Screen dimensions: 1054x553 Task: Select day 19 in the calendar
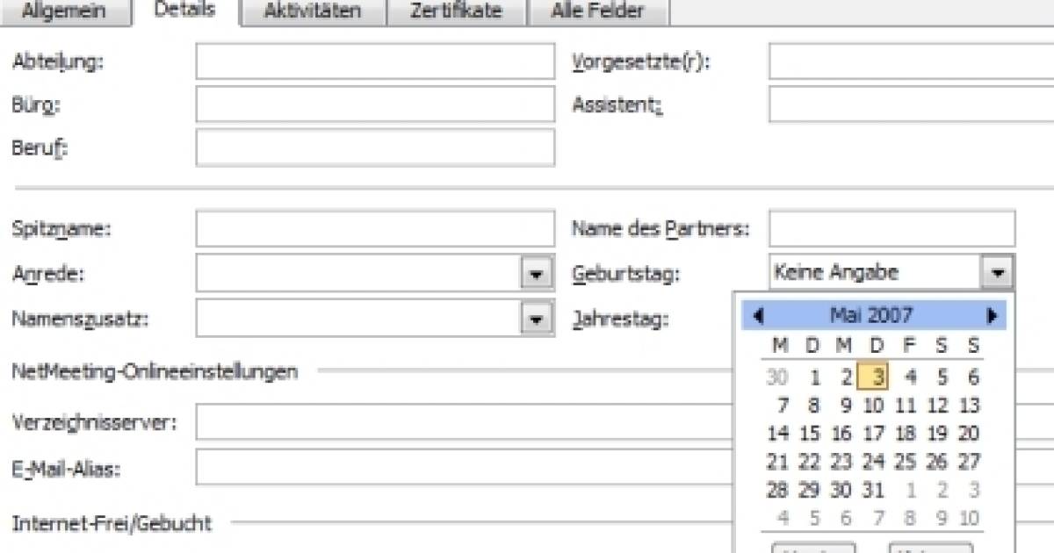[x=937, y=434]
